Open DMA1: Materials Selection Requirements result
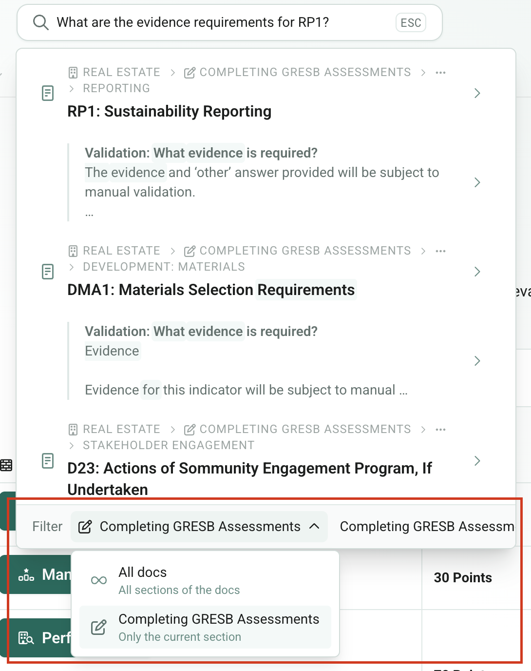The height and width of the screenshot is (671, 531). click(210, 290)
